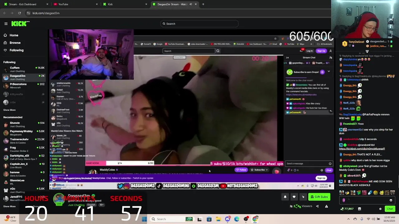Open the Windows Start menu
The image size is (399, 224).
pos(144,219)
